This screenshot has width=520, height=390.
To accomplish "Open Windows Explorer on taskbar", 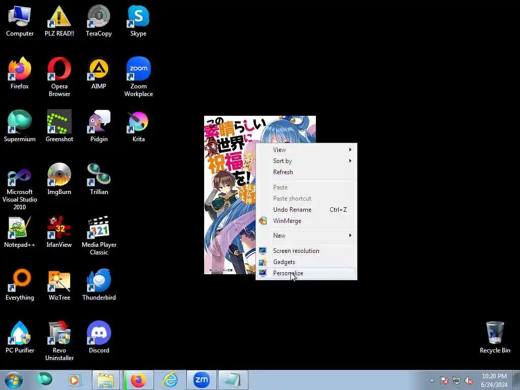I will pyautogui.click(x=106, y=380).
